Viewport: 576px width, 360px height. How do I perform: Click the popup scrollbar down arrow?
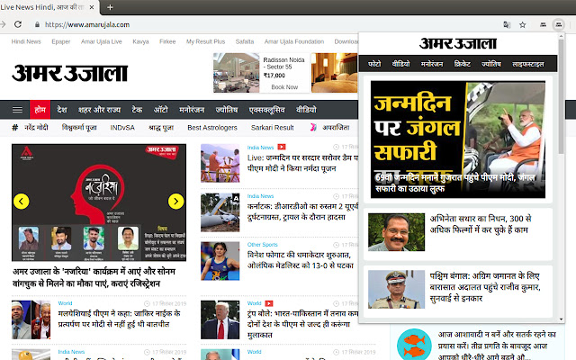click(561, 319)
